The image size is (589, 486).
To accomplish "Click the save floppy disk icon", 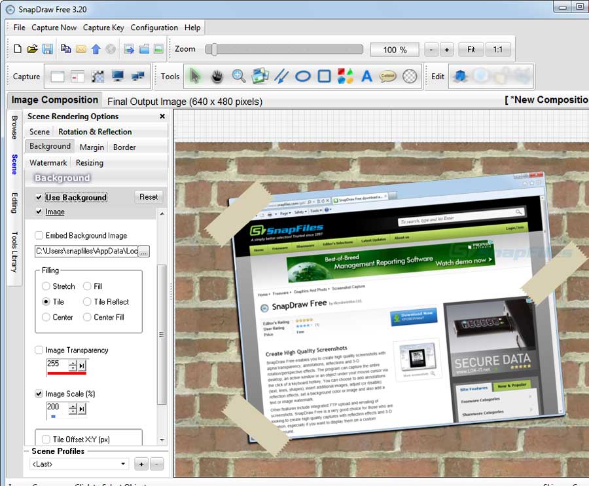I will pos(48,49).
